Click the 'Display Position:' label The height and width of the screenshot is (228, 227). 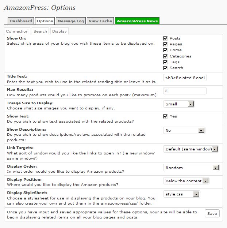pyautogui.click(x=24, y=179)
